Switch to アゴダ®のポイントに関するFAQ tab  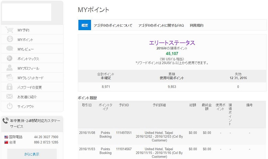coord(161,25)
